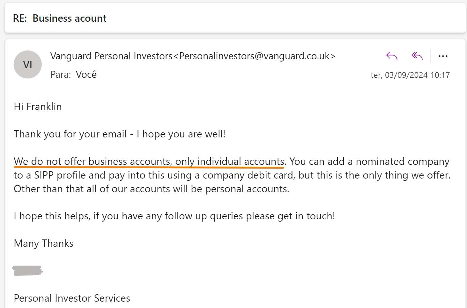467x308 pixels.
Task: Open the three-dot more actions menu
Action: tap(443, 56)
